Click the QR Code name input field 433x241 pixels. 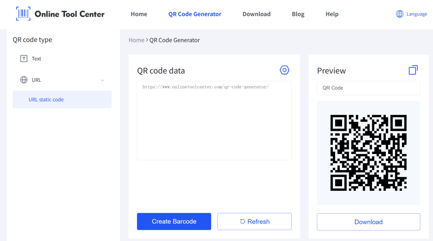368,88
